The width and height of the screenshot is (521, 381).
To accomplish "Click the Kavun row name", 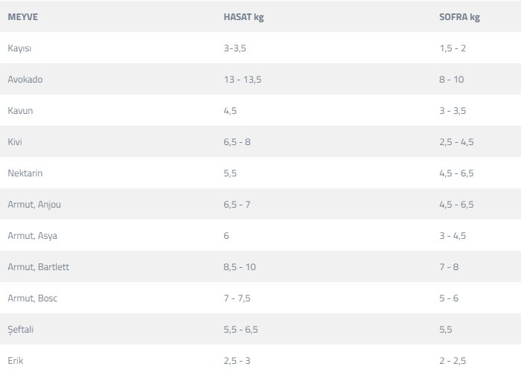I will (20, 111).
